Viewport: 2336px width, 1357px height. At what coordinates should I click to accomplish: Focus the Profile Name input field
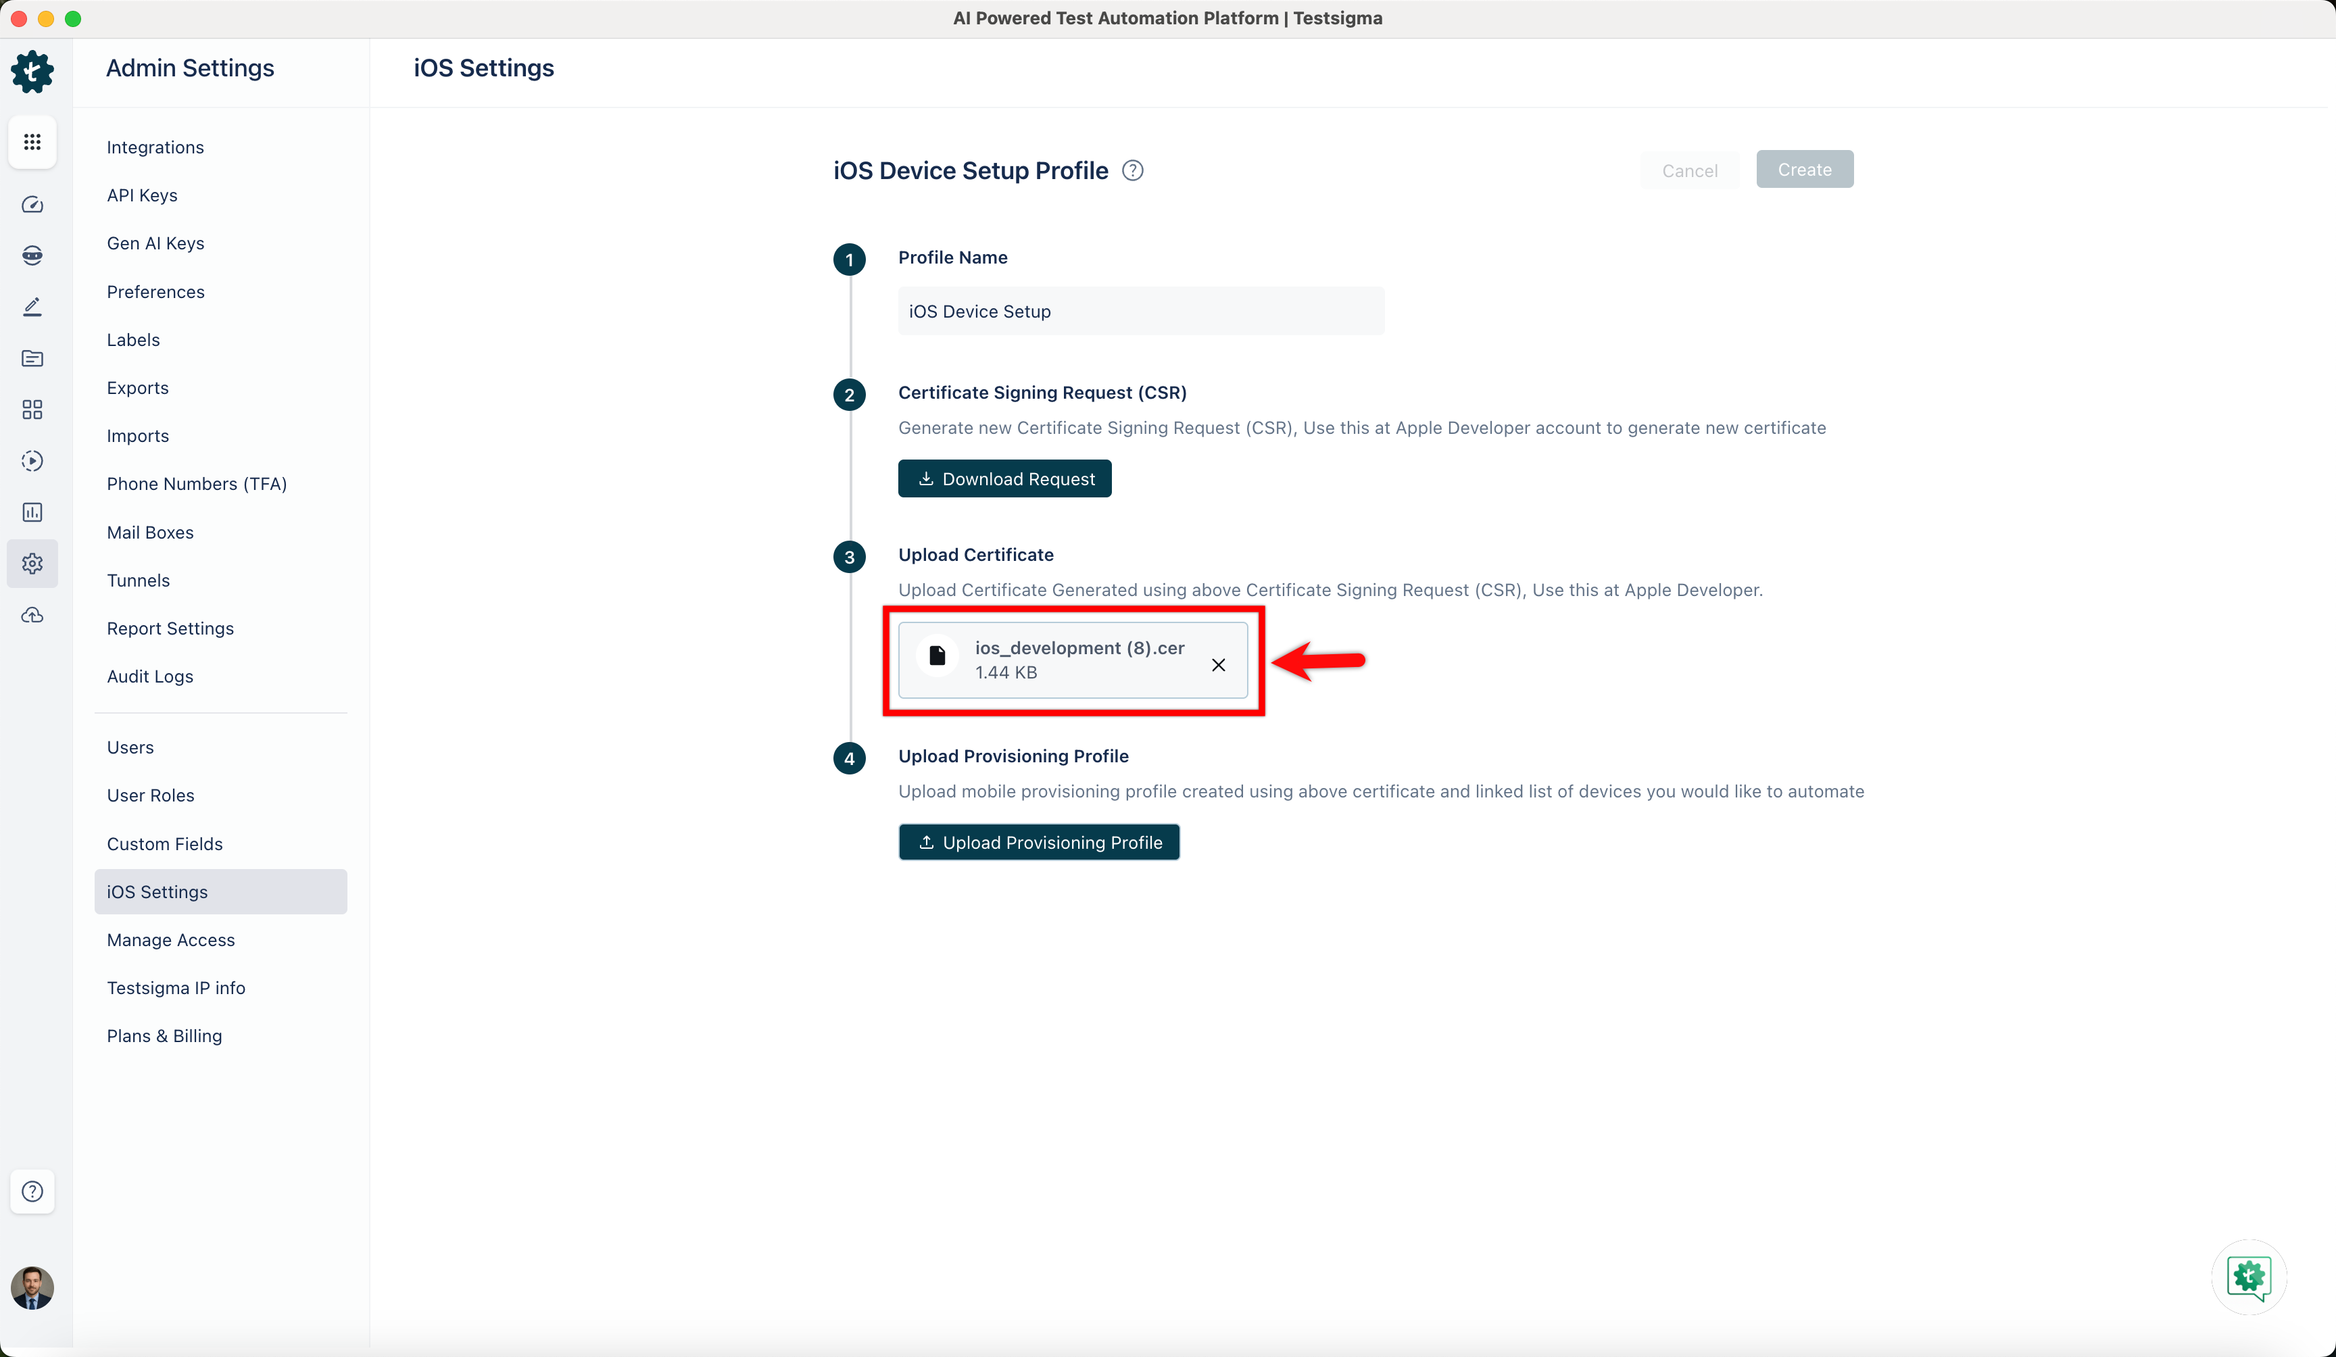click(x=1141, y=312)
